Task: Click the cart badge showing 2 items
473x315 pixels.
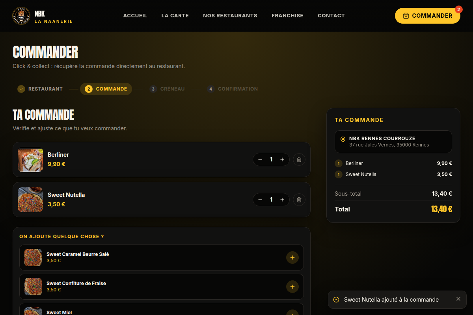Action: point(458,9)
